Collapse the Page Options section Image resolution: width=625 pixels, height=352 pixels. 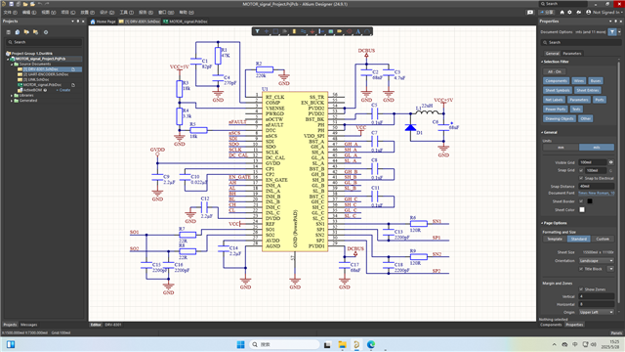coord(542,223)
